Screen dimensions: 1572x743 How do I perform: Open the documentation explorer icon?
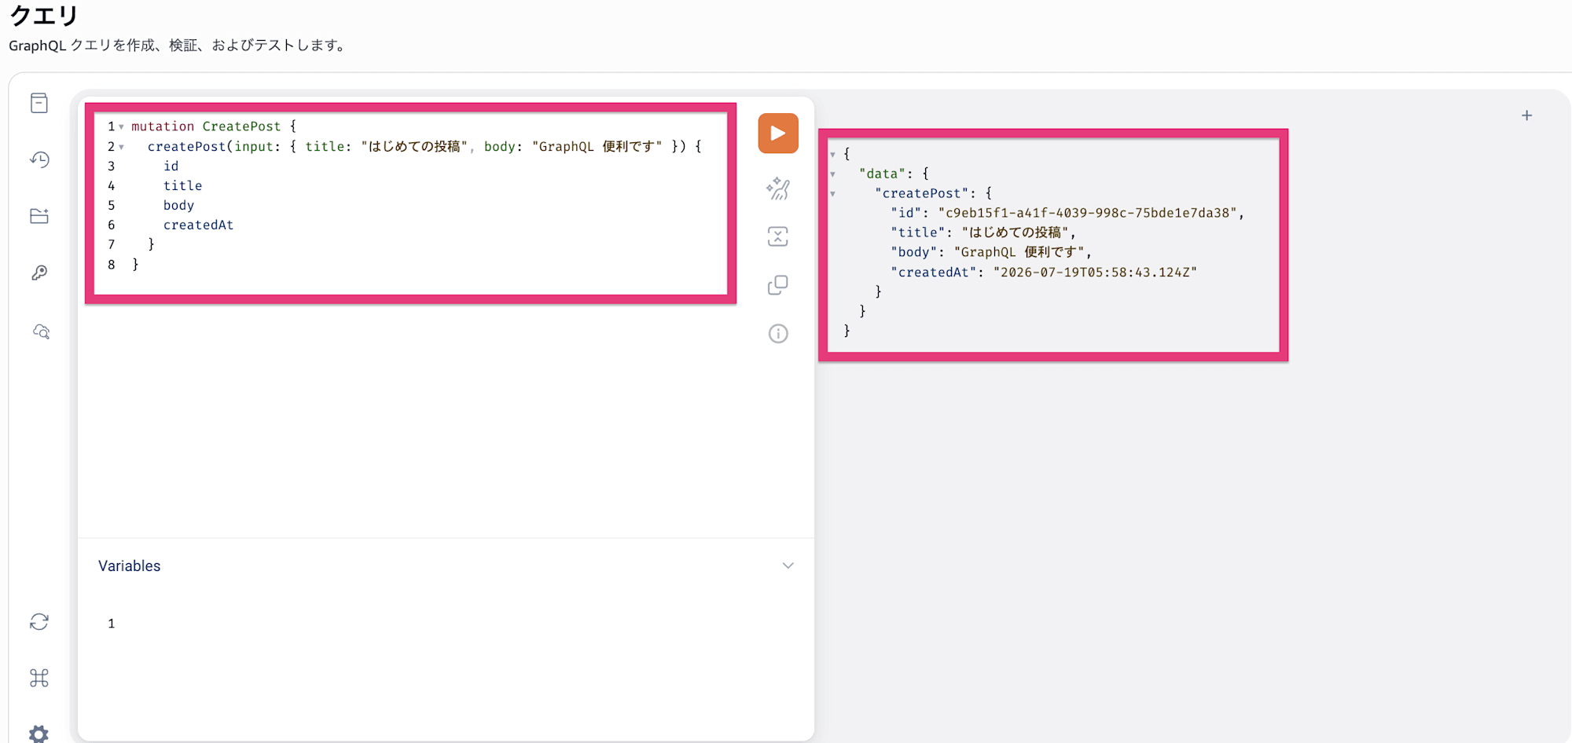pos(39,103)
